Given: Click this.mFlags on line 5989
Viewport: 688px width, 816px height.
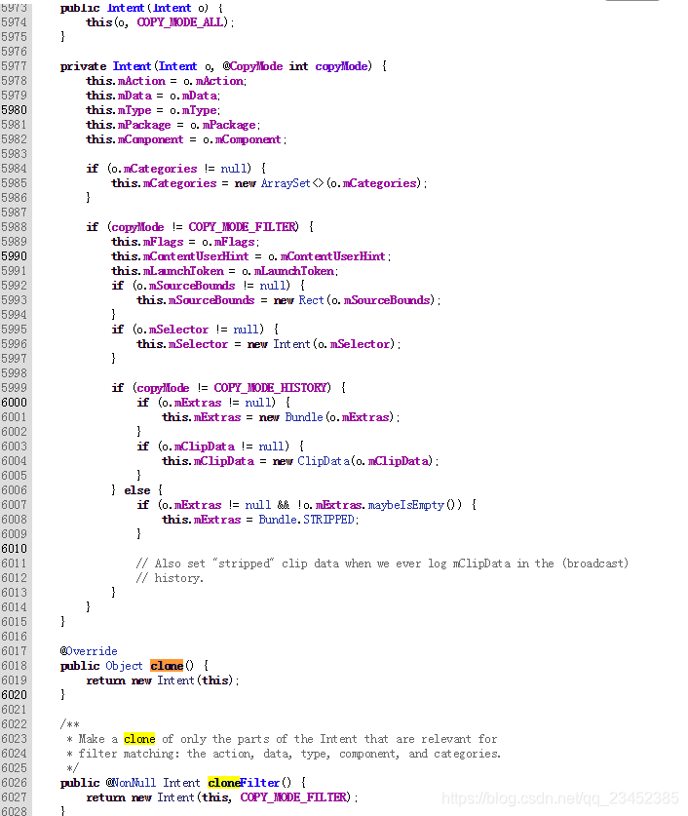Looking at the screenshot, I should click(147, 242).
